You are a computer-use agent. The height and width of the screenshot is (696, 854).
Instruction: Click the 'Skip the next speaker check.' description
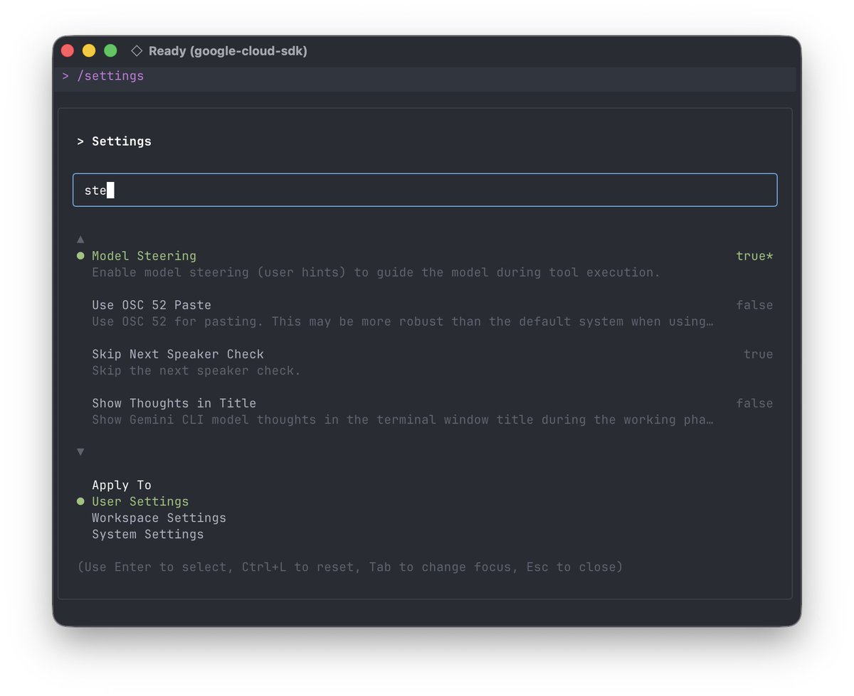196,370
